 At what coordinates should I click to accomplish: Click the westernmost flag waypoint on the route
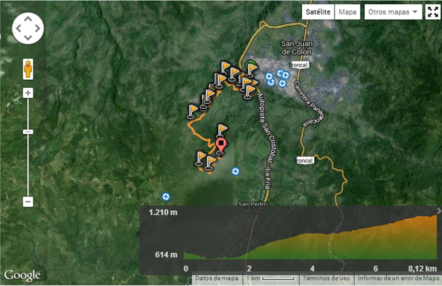pyautogui.click(x=192, y=111)
